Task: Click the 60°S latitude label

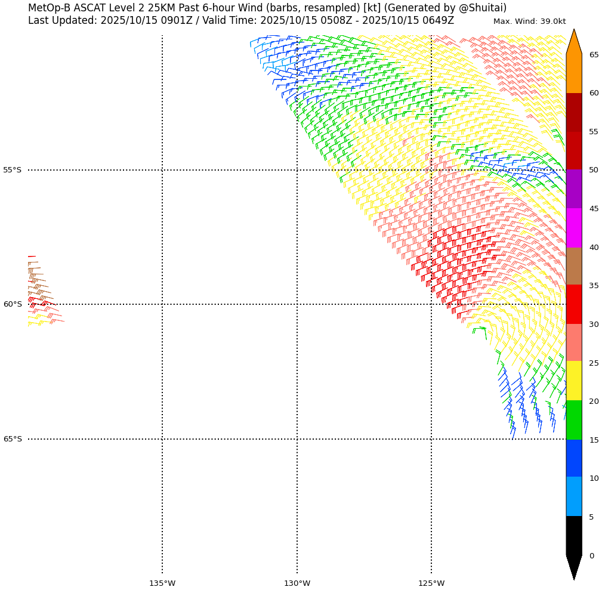Action: [13, 304]
